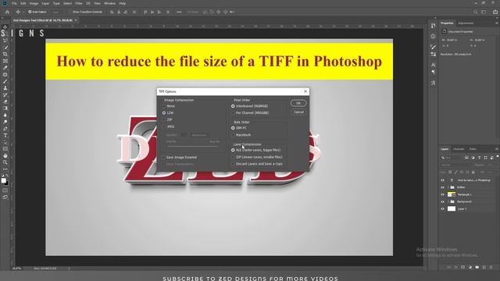Switch to the Channels tab
The width and height of the screenshot is (500, 281).
459,149
